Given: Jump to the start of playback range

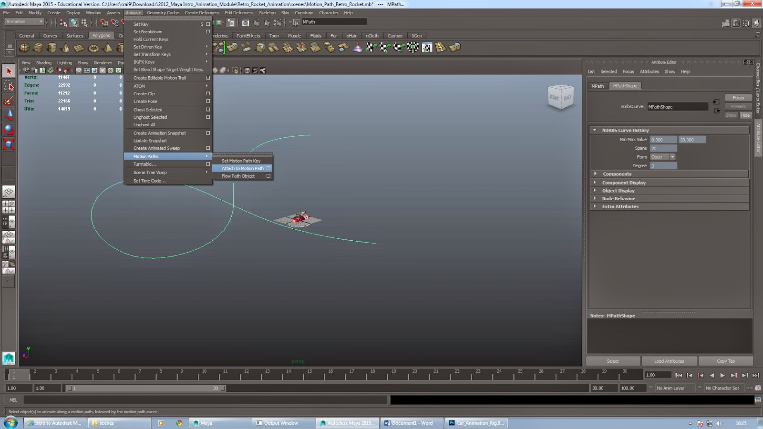Looking at the screenshot, I should click(679, 376).
